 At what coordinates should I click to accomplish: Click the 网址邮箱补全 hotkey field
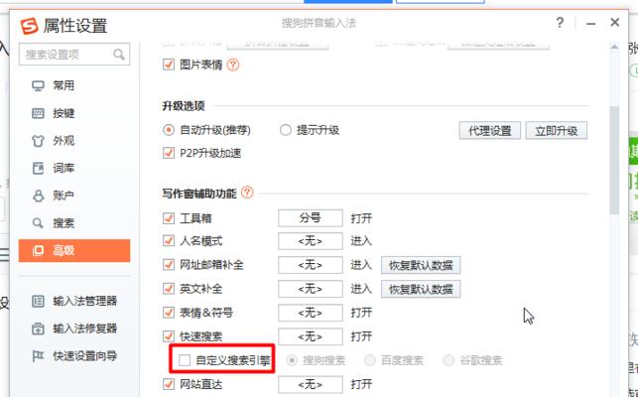coord(311,265)
